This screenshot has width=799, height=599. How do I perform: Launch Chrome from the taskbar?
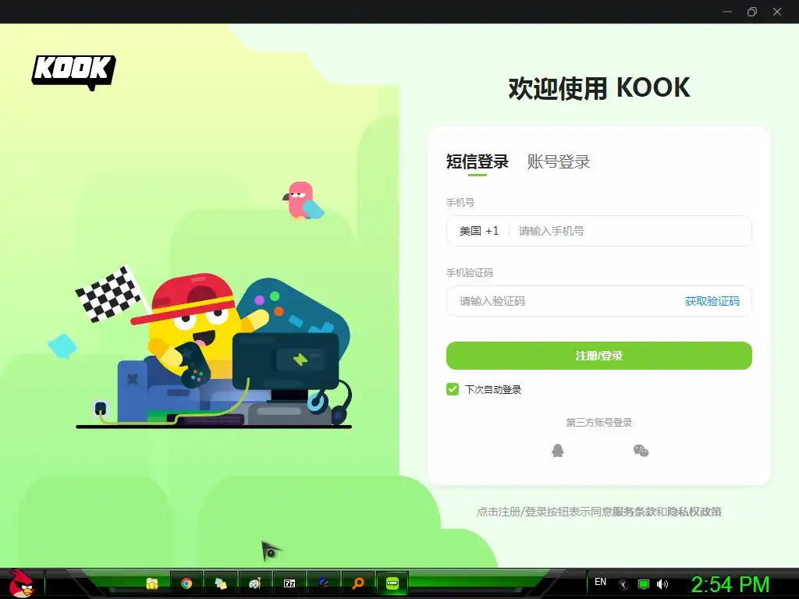coord(186,583)
